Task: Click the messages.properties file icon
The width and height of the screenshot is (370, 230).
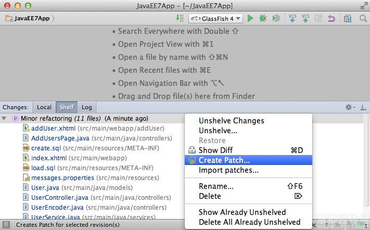Action: pos(26,177)
